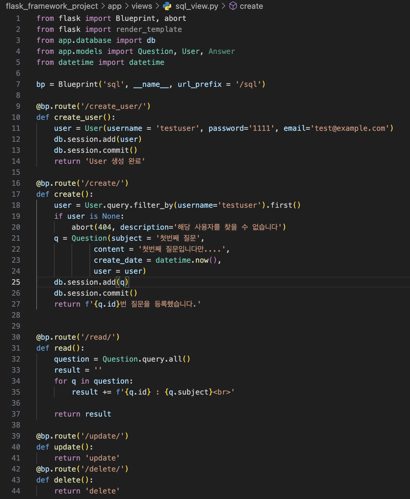Viewport: 410px width, 499px height.
Task: Click the 'url_prefix' argument on line 7
Action: click(x=199, y=84)
